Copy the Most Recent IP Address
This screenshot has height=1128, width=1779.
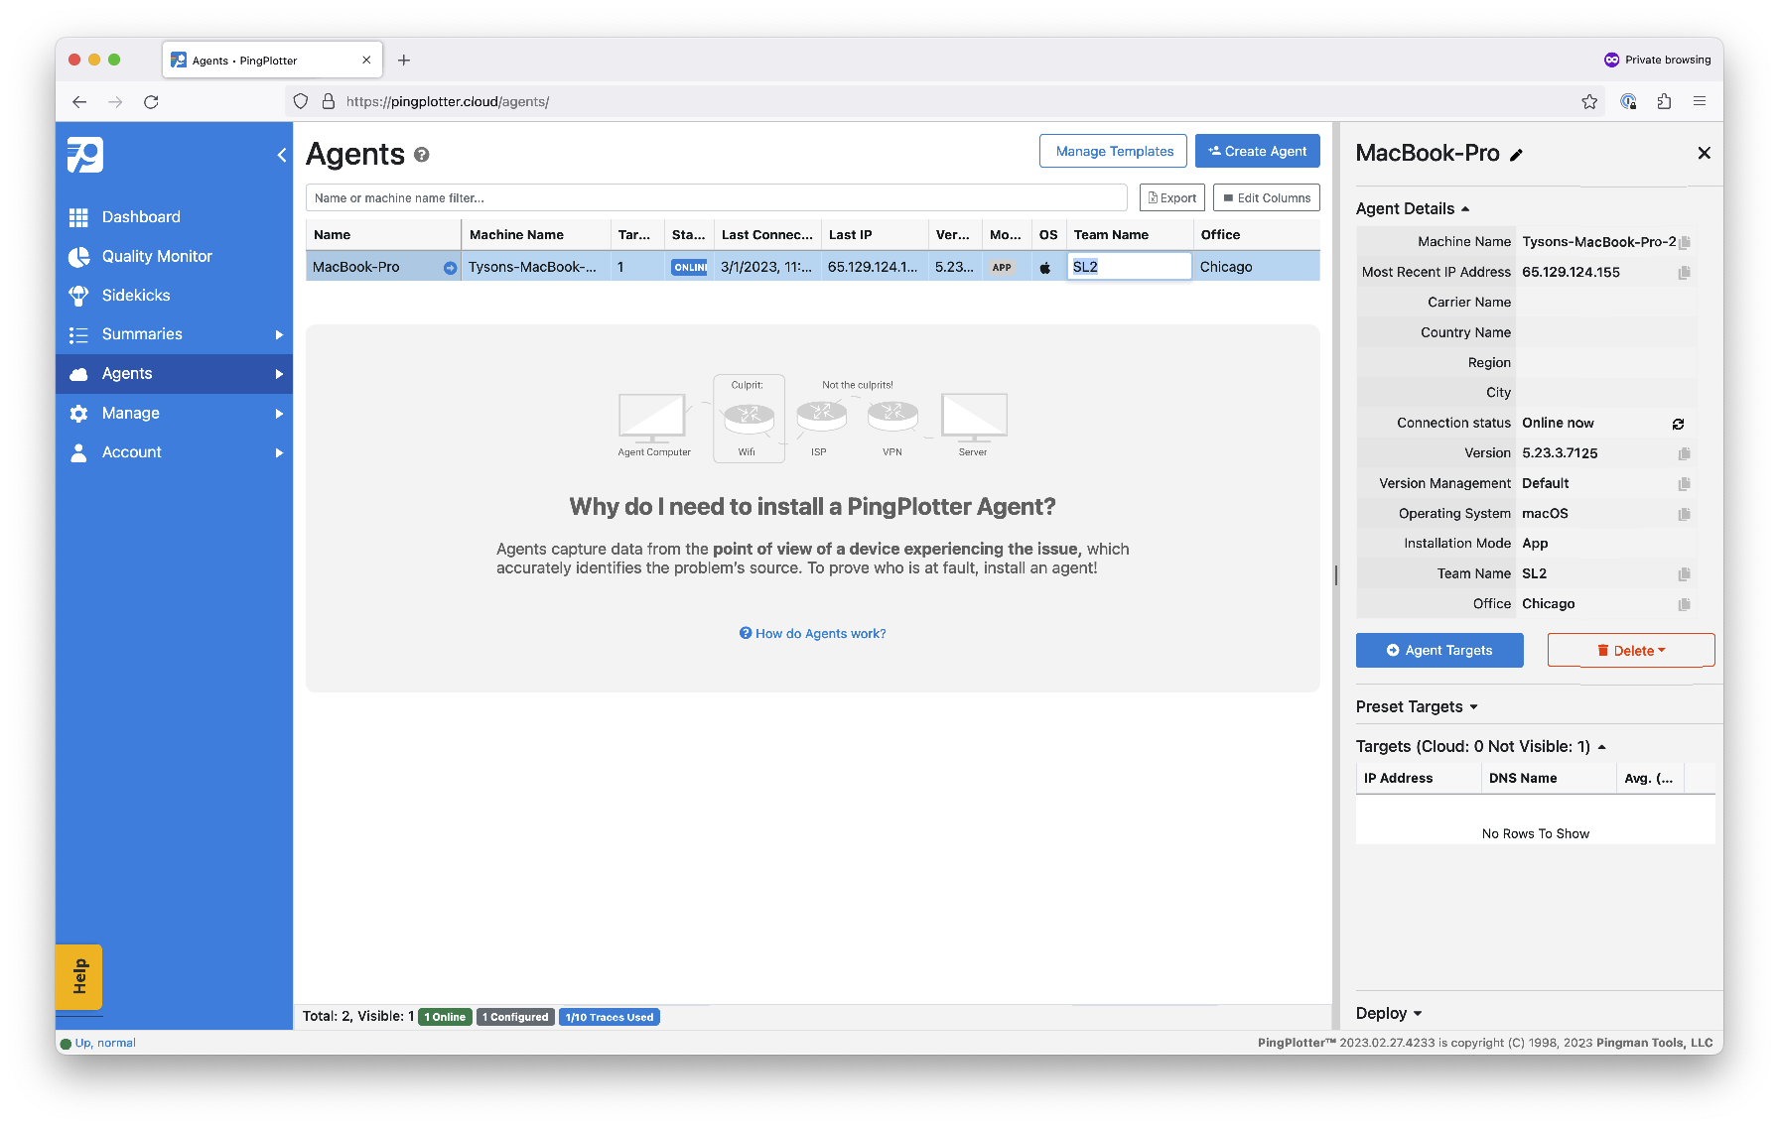pyautogui.click(x=1684, y=273)
